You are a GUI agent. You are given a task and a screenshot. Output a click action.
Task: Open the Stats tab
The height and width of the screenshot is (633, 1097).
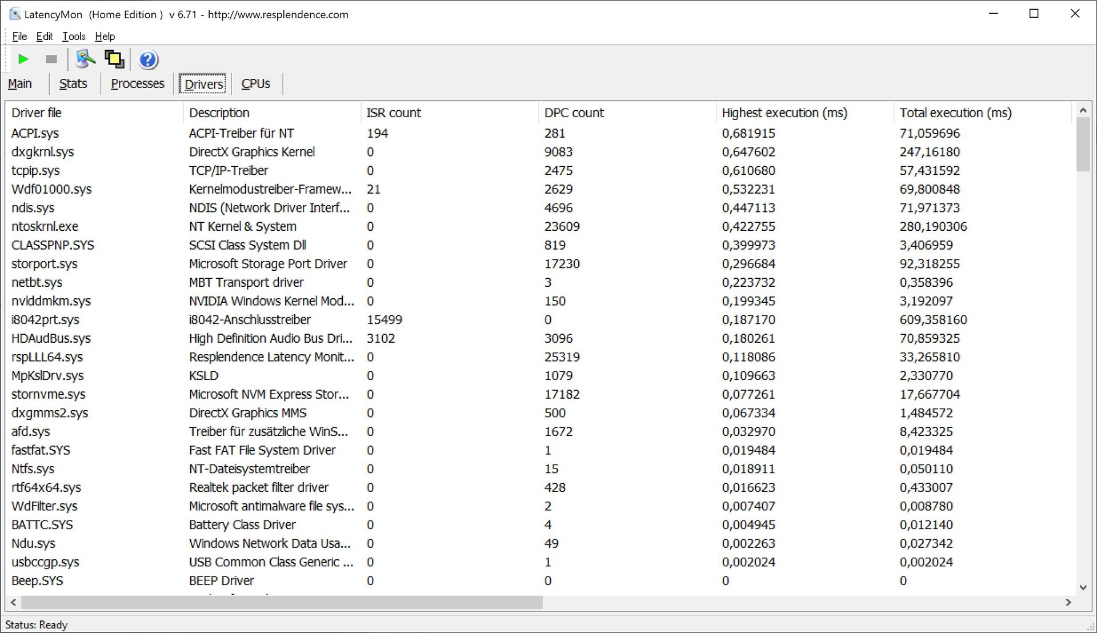coord(73,84)
